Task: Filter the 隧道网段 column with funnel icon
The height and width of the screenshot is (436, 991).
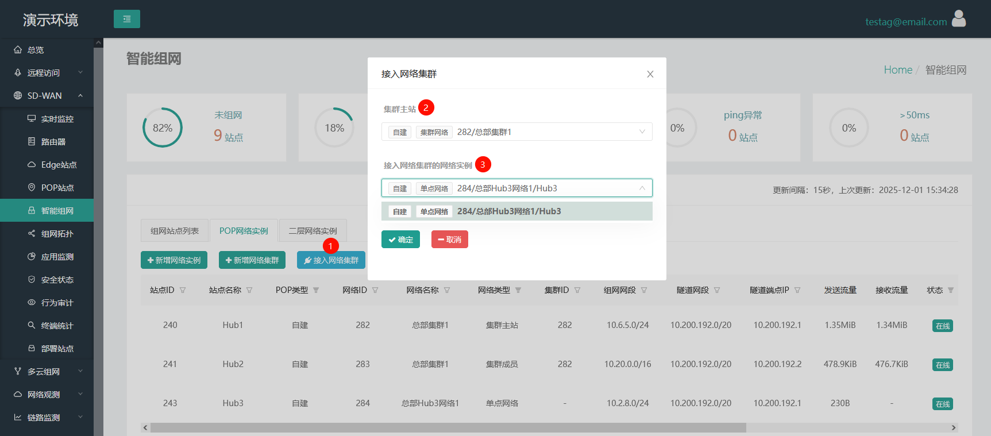Action: [x=717, y=290]
